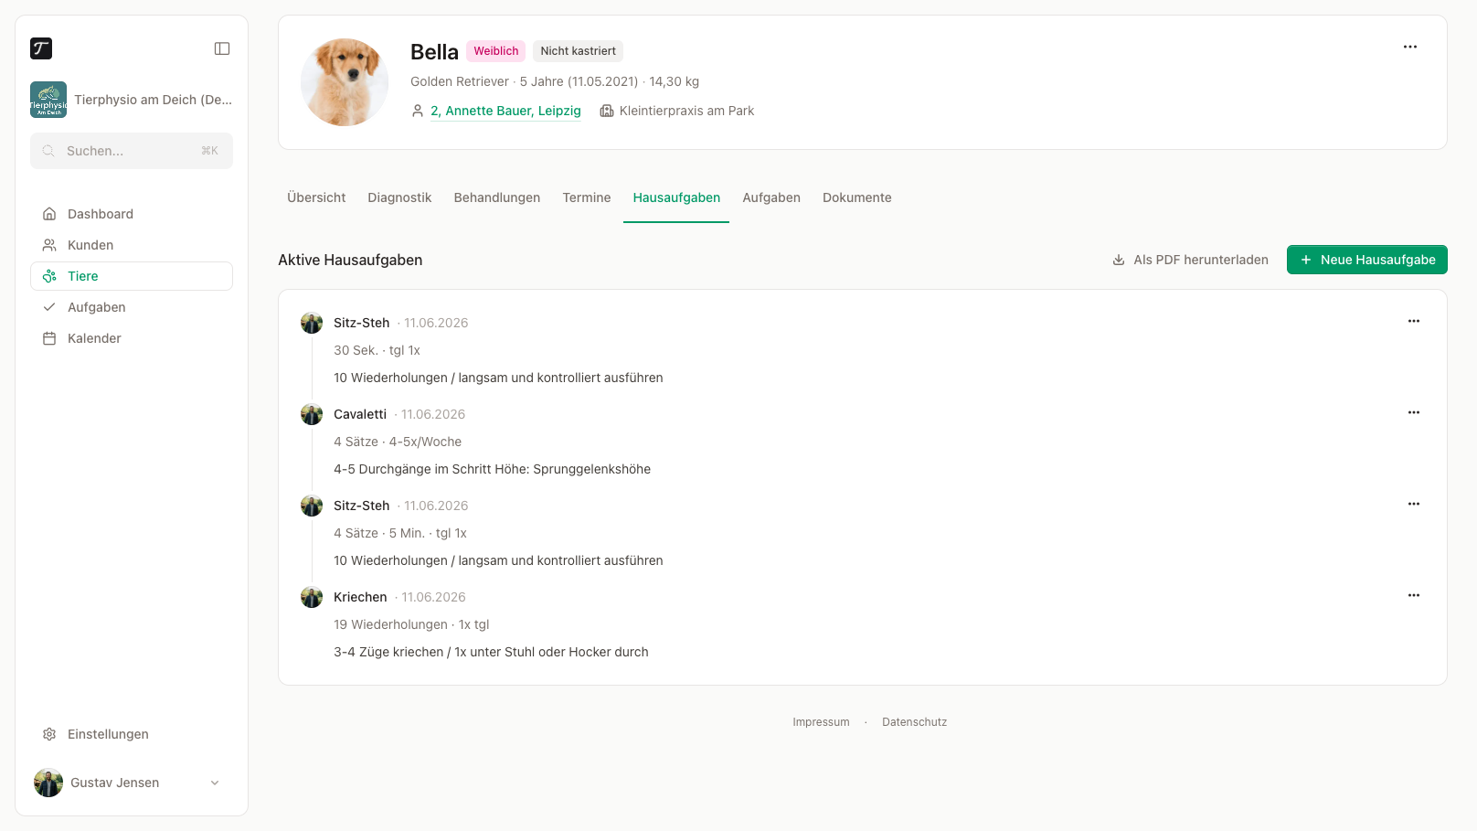1477x831 pixels.
Task: Open options for Sitz-Steh 4 Sätze exercise
Action: pyautogui.click(x=1414, y=504)
